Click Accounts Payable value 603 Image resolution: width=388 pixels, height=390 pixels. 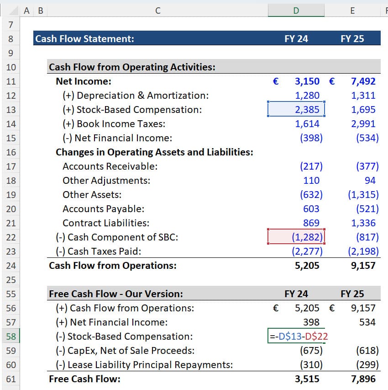(x=311, y=209)
